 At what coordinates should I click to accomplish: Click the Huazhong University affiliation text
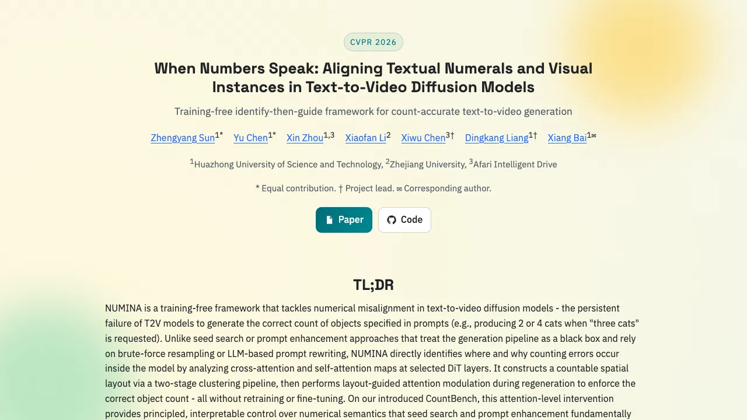pos(286,164)
